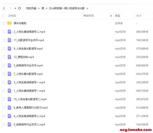Viewport: 153px width, 133px height.
Task: Go to 课 folder in breadcrumb
Action: [x=43, y=8]
